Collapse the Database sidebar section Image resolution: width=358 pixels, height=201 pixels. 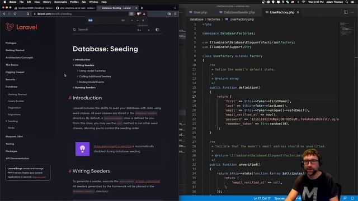pos(11,87)
